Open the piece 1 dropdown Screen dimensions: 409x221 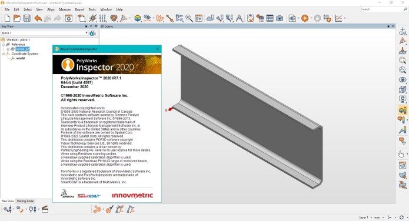(x=87, y=33)
